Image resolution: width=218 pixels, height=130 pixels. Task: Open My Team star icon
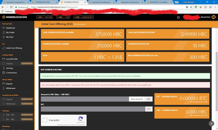click(4, 37)
